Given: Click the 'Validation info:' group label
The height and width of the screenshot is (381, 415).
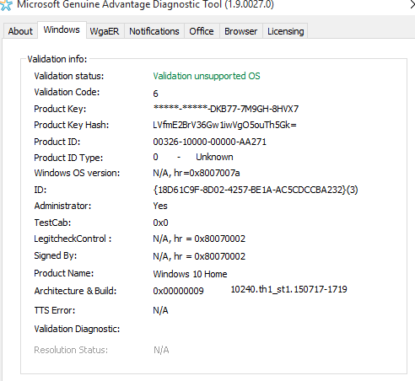Looking at the screenshot, I should click(57, 59).
